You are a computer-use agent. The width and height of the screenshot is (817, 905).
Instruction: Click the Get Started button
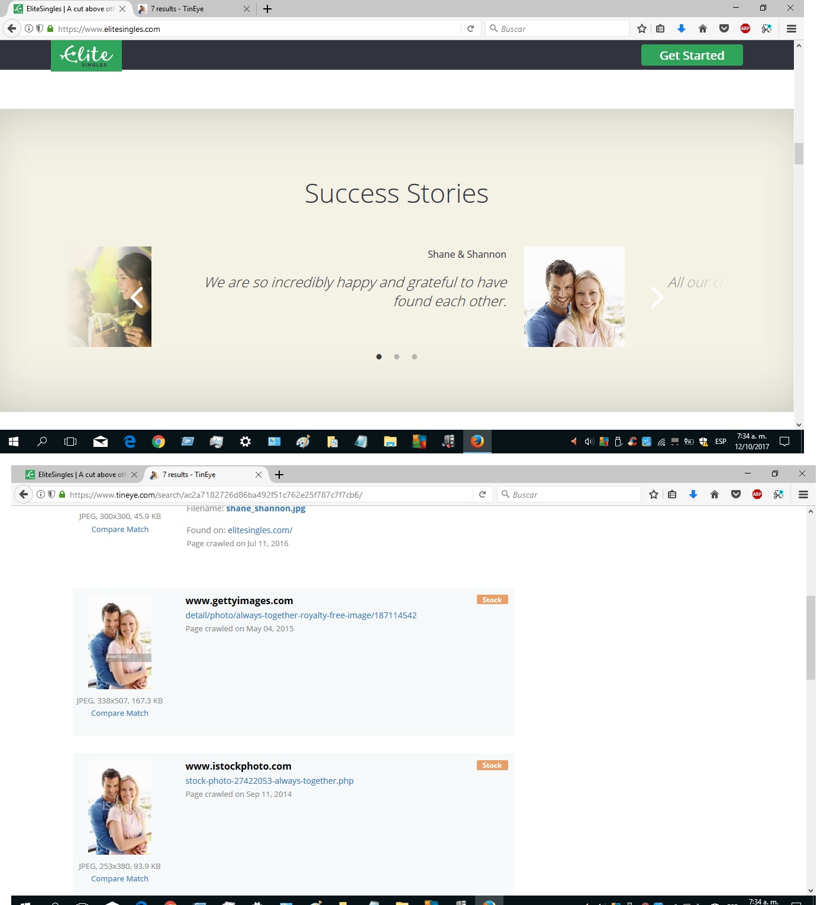[692, 55]
